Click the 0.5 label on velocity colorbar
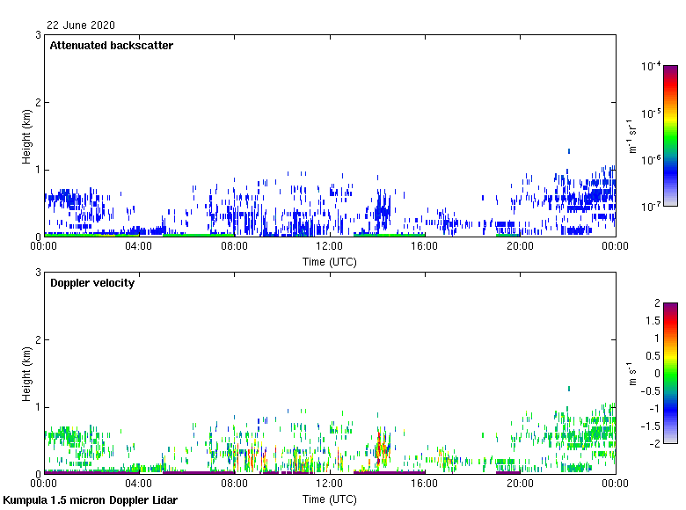686x510 pixels. 653,356
